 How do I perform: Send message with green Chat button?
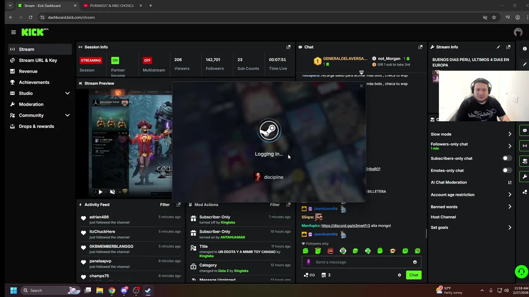click(x=414, y=275)
